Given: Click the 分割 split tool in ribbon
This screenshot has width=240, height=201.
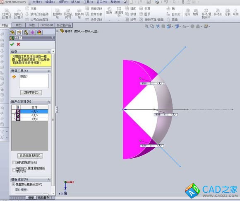Looking at the screenshot, I should tap(228, 12).
